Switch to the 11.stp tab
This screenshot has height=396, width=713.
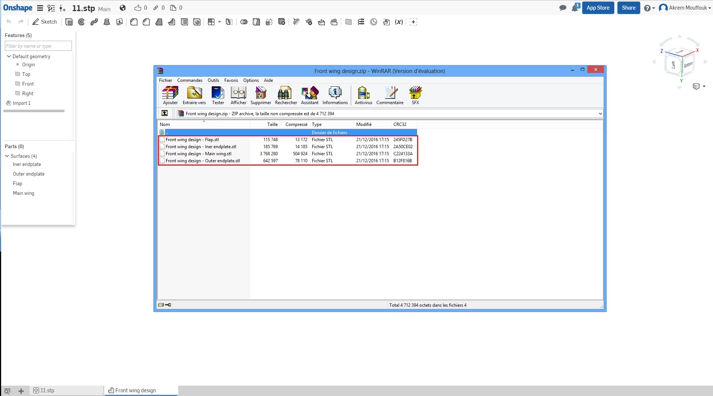click(67, 390)
